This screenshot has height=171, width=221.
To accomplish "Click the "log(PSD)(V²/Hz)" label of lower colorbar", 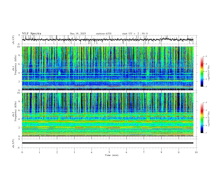I will coord(209,119).
